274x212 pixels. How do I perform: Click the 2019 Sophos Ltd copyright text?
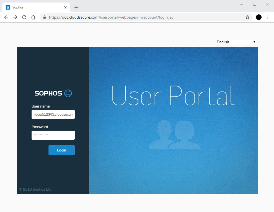click(x=36, y=189)
